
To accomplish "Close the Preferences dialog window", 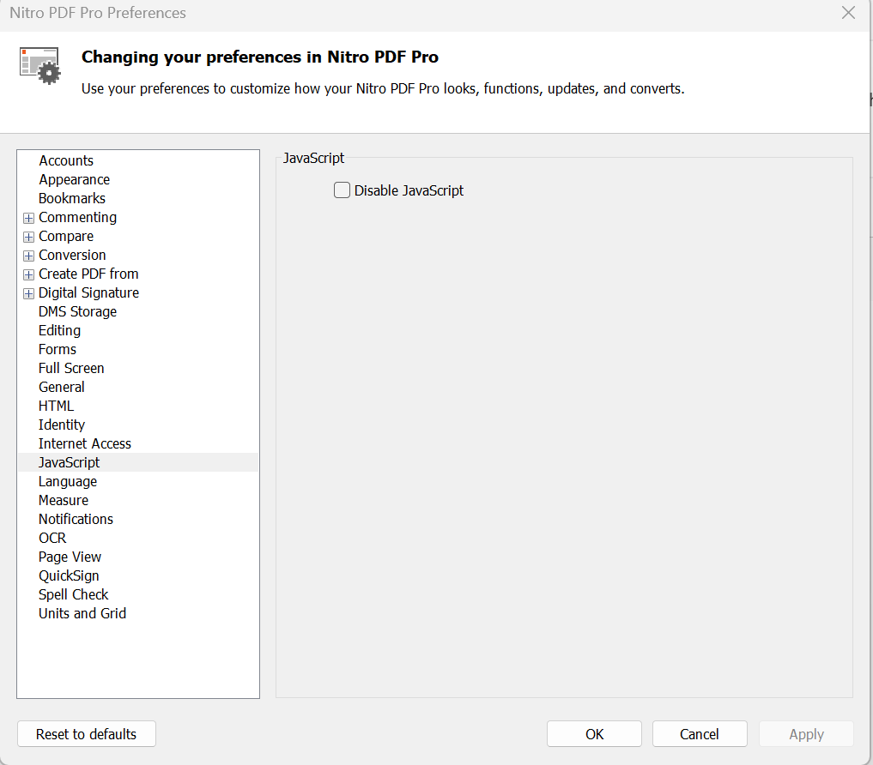I will coord(848,13).
